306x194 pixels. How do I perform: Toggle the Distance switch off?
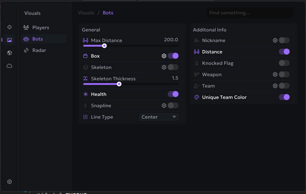tap(284, 52)
